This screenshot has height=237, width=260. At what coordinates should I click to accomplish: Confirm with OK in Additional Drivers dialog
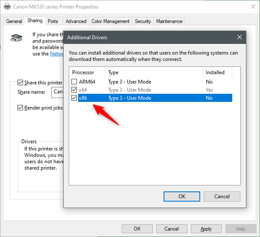coord(182,197)
